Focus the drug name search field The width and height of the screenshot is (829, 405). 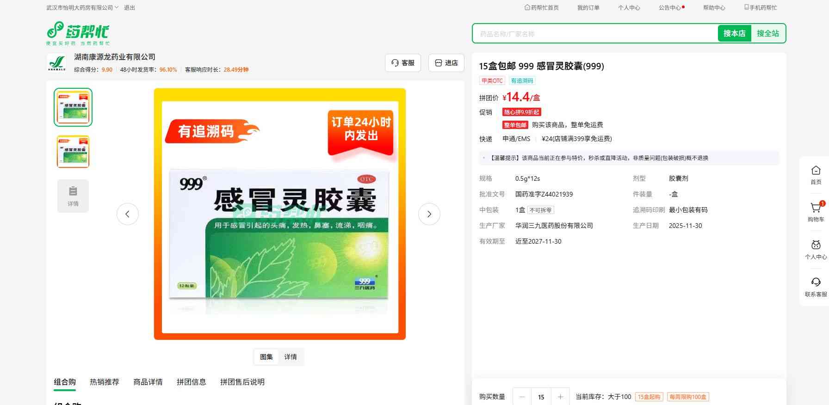(x=594, y=34)
